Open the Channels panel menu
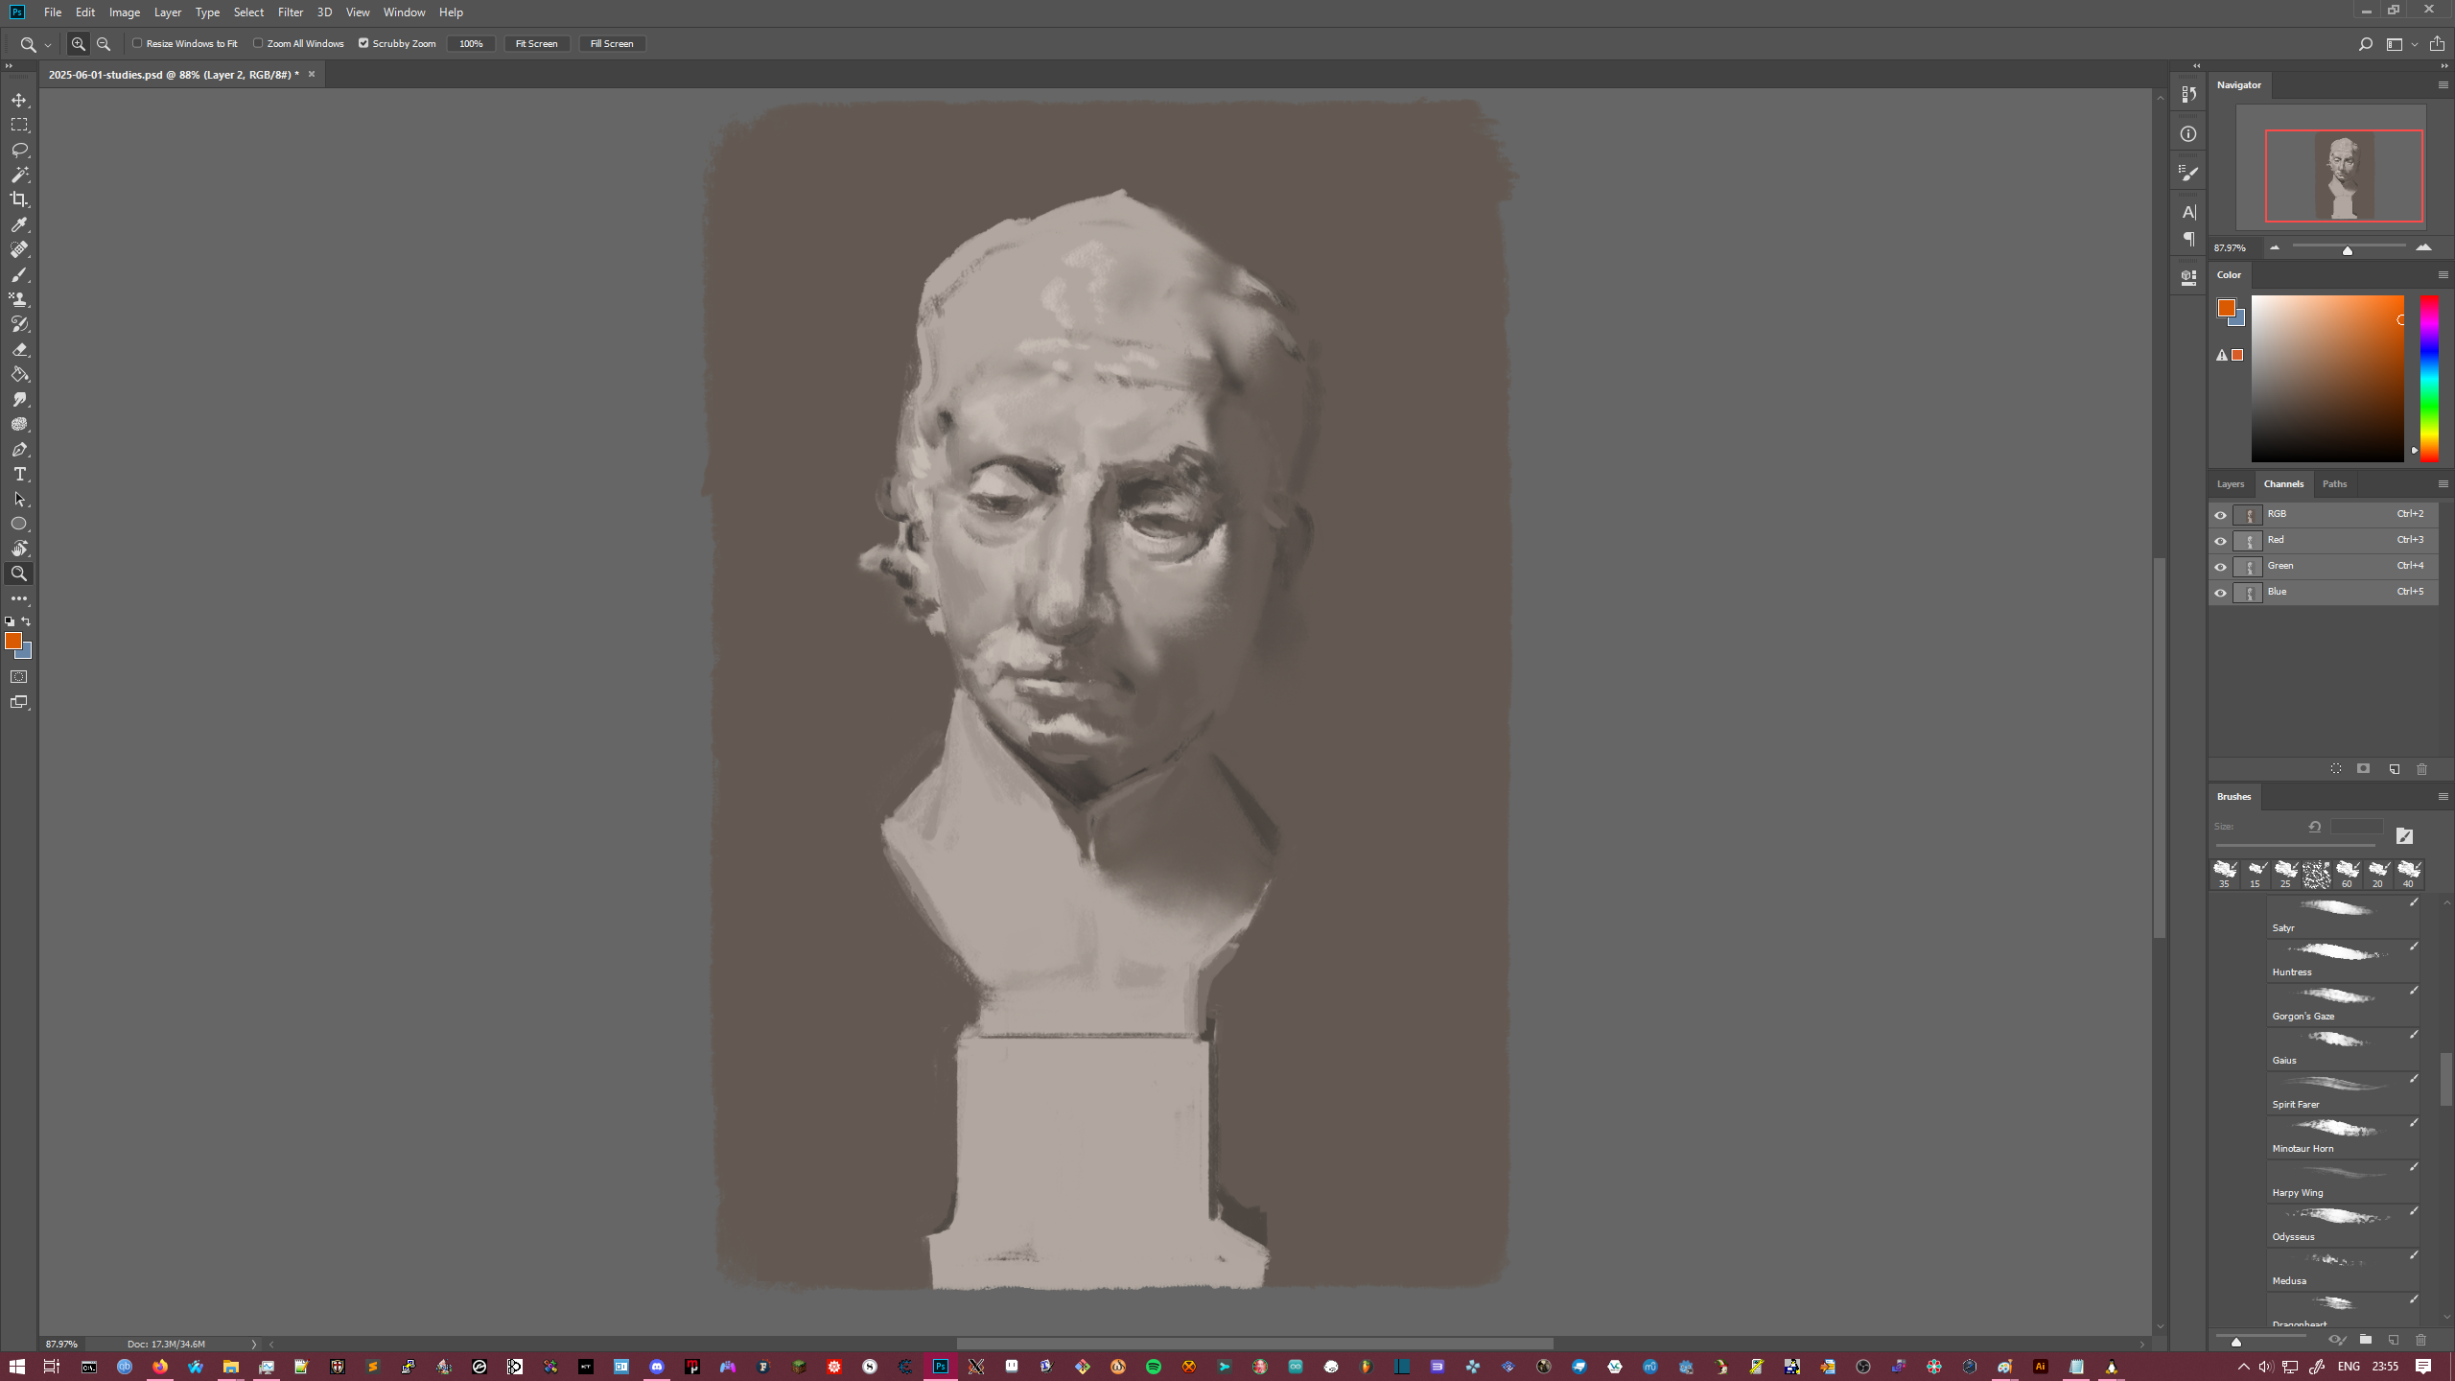Image resolution: width=2455 pixels, height=1381 pixels. (2443, 484)
